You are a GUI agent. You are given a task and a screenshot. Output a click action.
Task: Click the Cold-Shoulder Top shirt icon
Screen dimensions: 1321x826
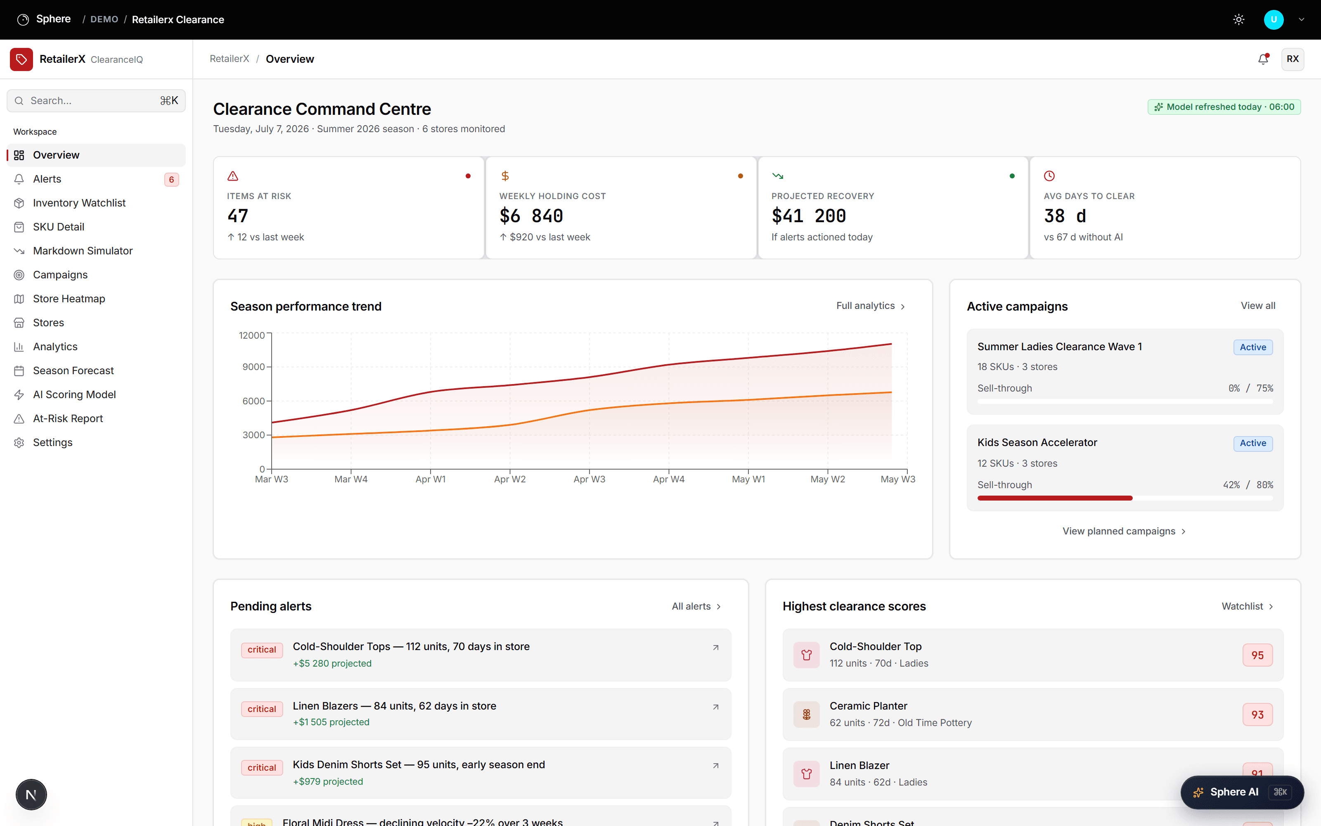click(806, 655)
